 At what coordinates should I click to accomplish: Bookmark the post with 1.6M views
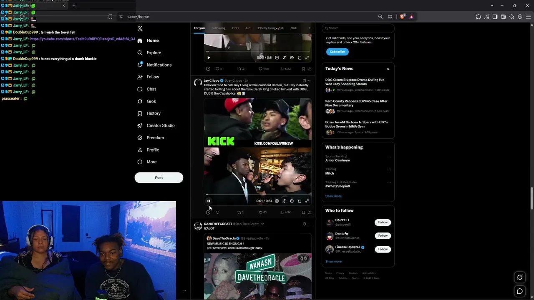(303, 69)
